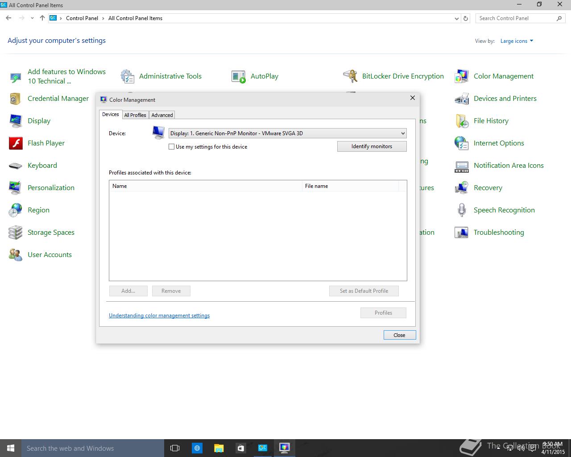Open Color Management icon in Control Panel
This screenshot has width=571, height=457.
[x=462, y=76]
